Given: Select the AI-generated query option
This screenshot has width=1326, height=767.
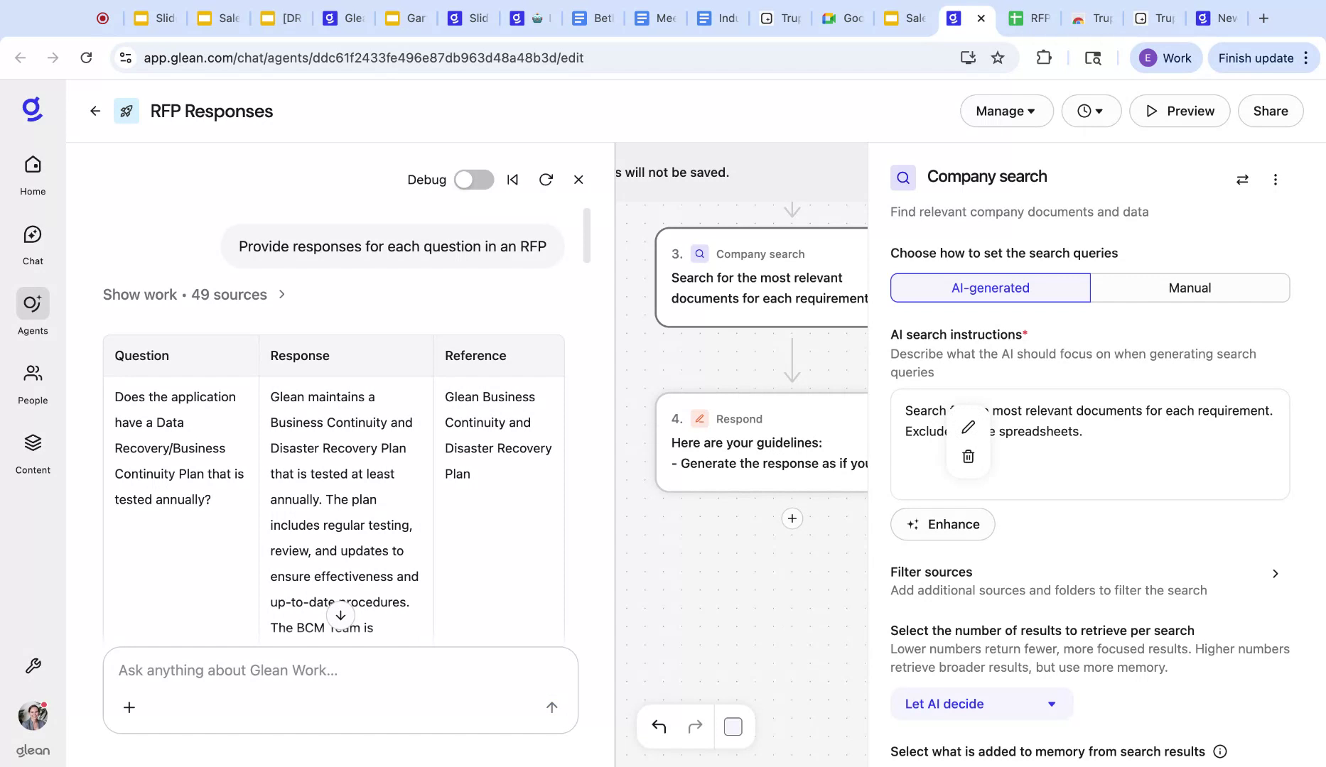Looking at the screenshot, I should pos(989,288).
